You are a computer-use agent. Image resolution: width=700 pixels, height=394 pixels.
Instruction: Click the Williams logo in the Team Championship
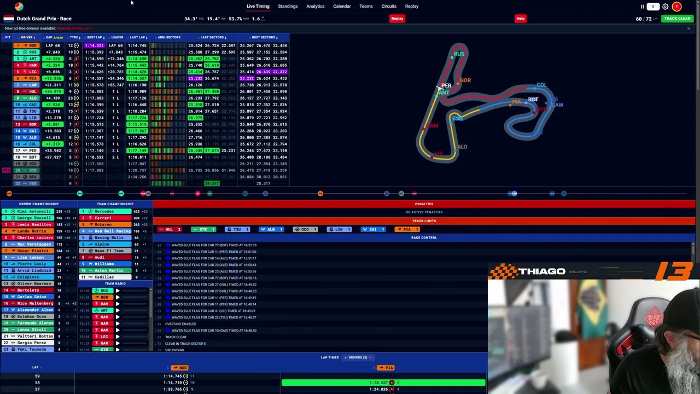pos(91,264)
